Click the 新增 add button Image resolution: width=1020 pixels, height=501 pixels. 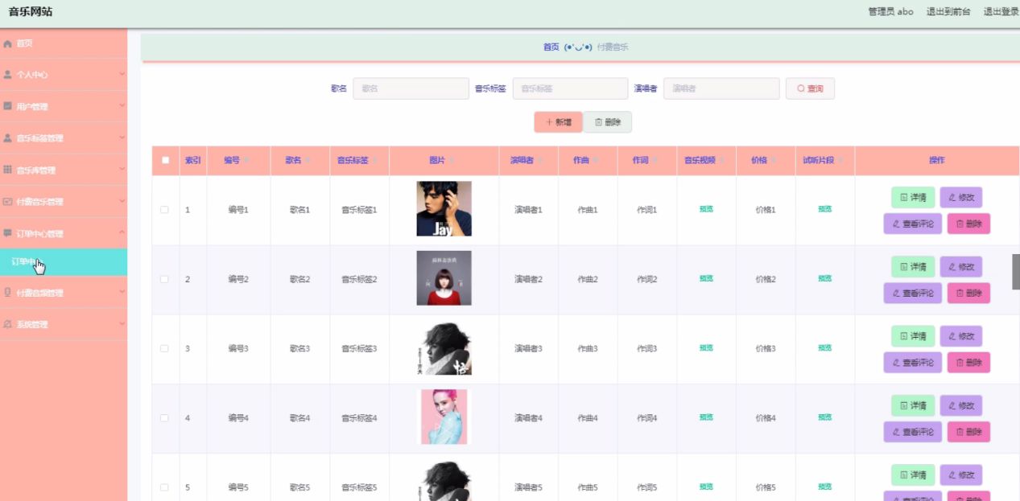(x=558, y=122)
